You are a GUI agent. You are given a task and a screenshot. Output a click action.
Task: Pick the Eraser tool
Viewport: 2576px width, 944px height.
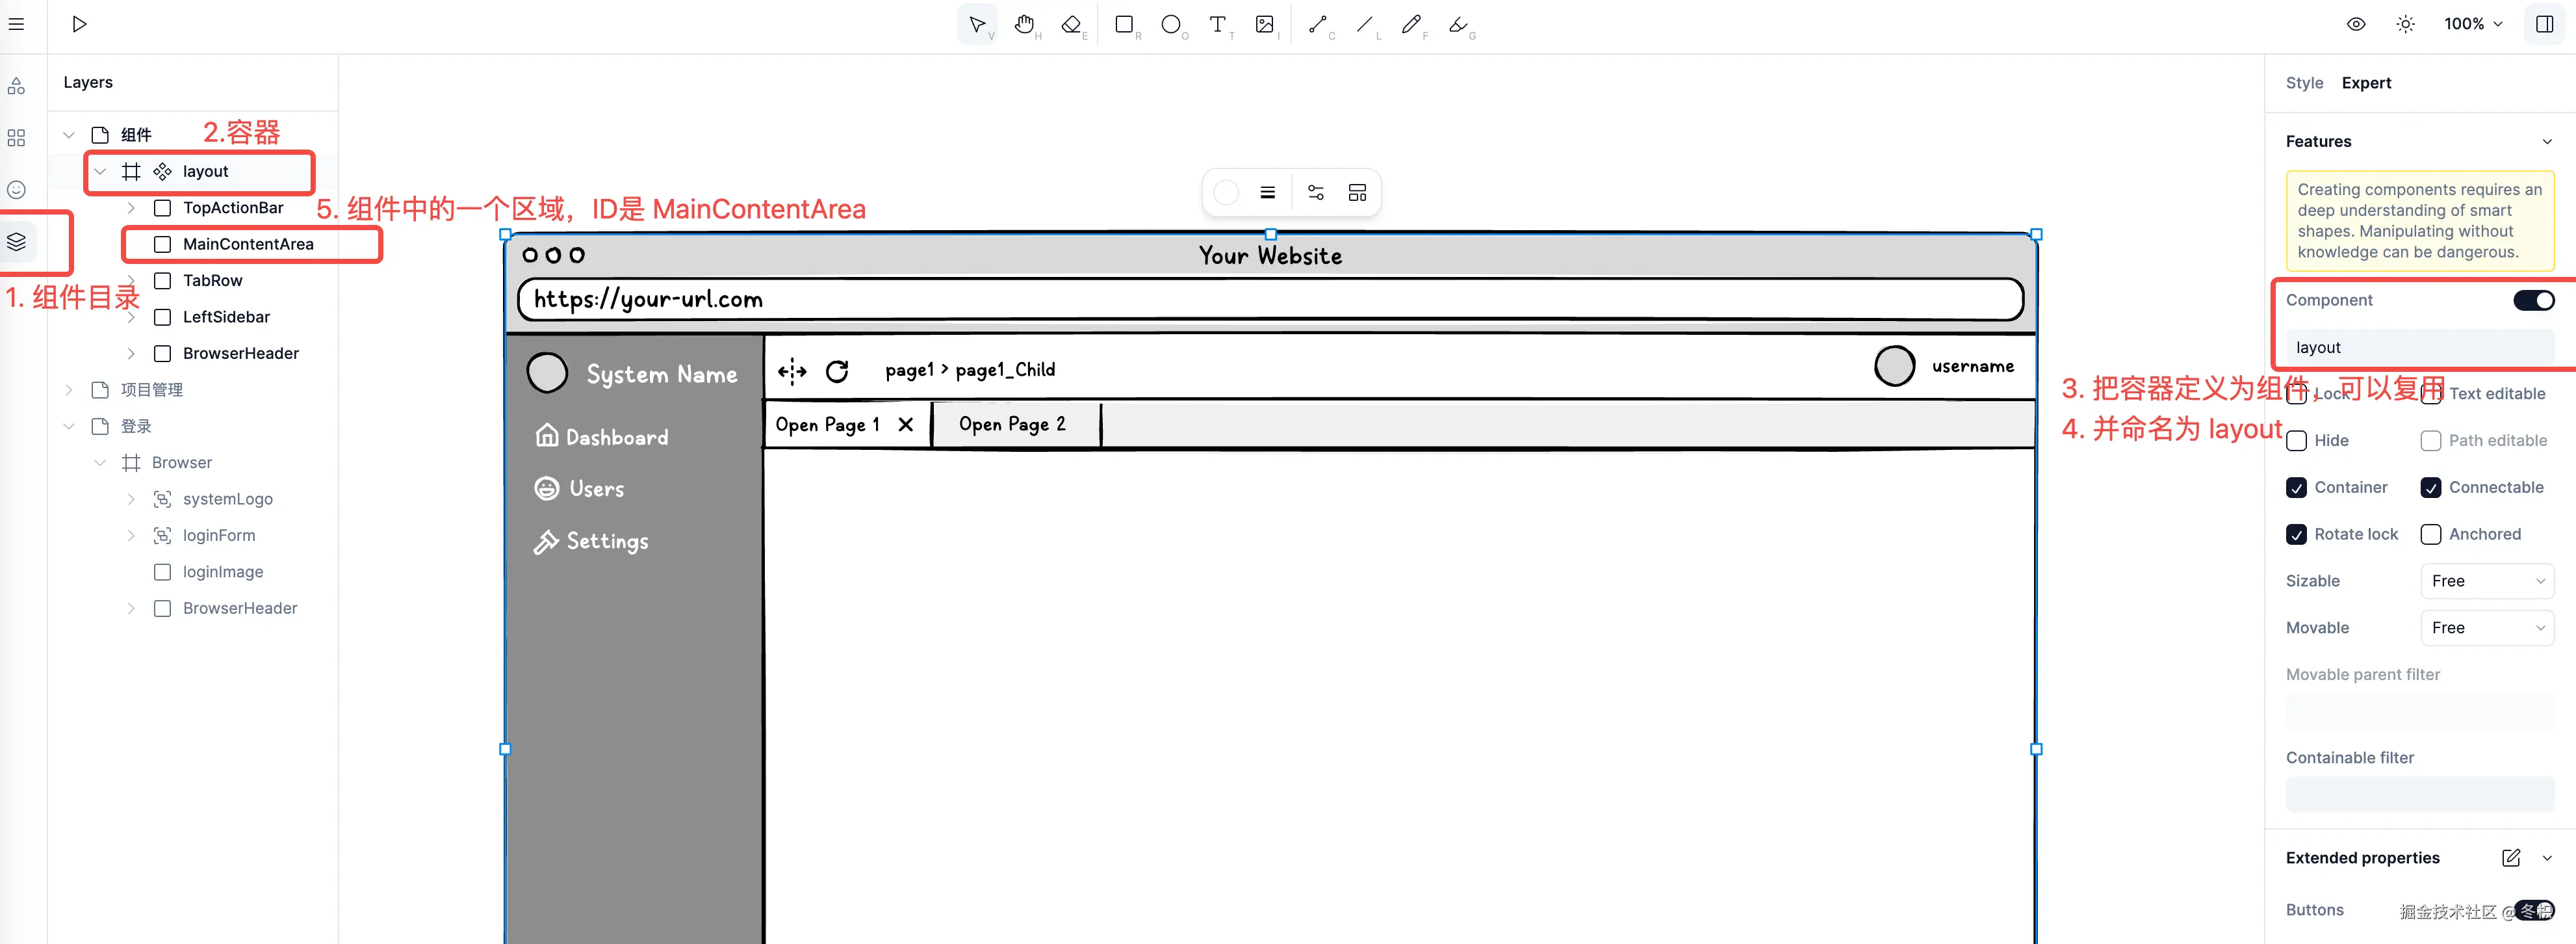click(x=1072, y=25)
